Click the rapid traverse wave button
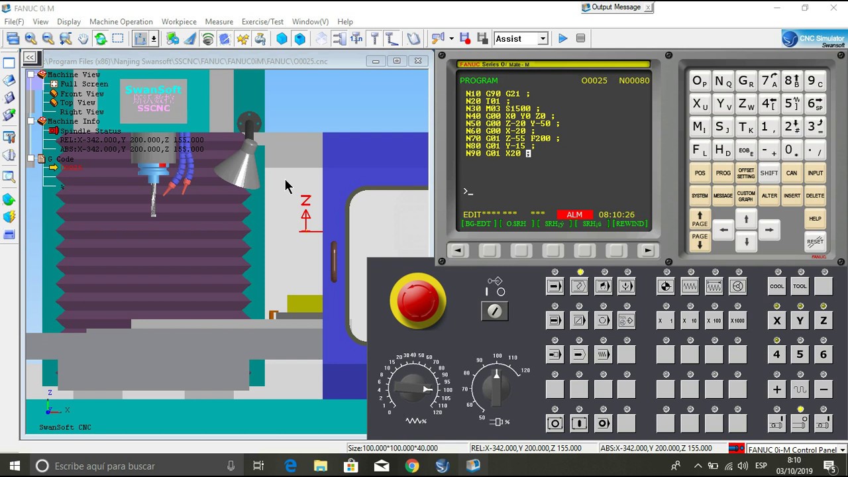Image resolution: width=848 pixels, height=477 pixels. (x=800, y=390)
